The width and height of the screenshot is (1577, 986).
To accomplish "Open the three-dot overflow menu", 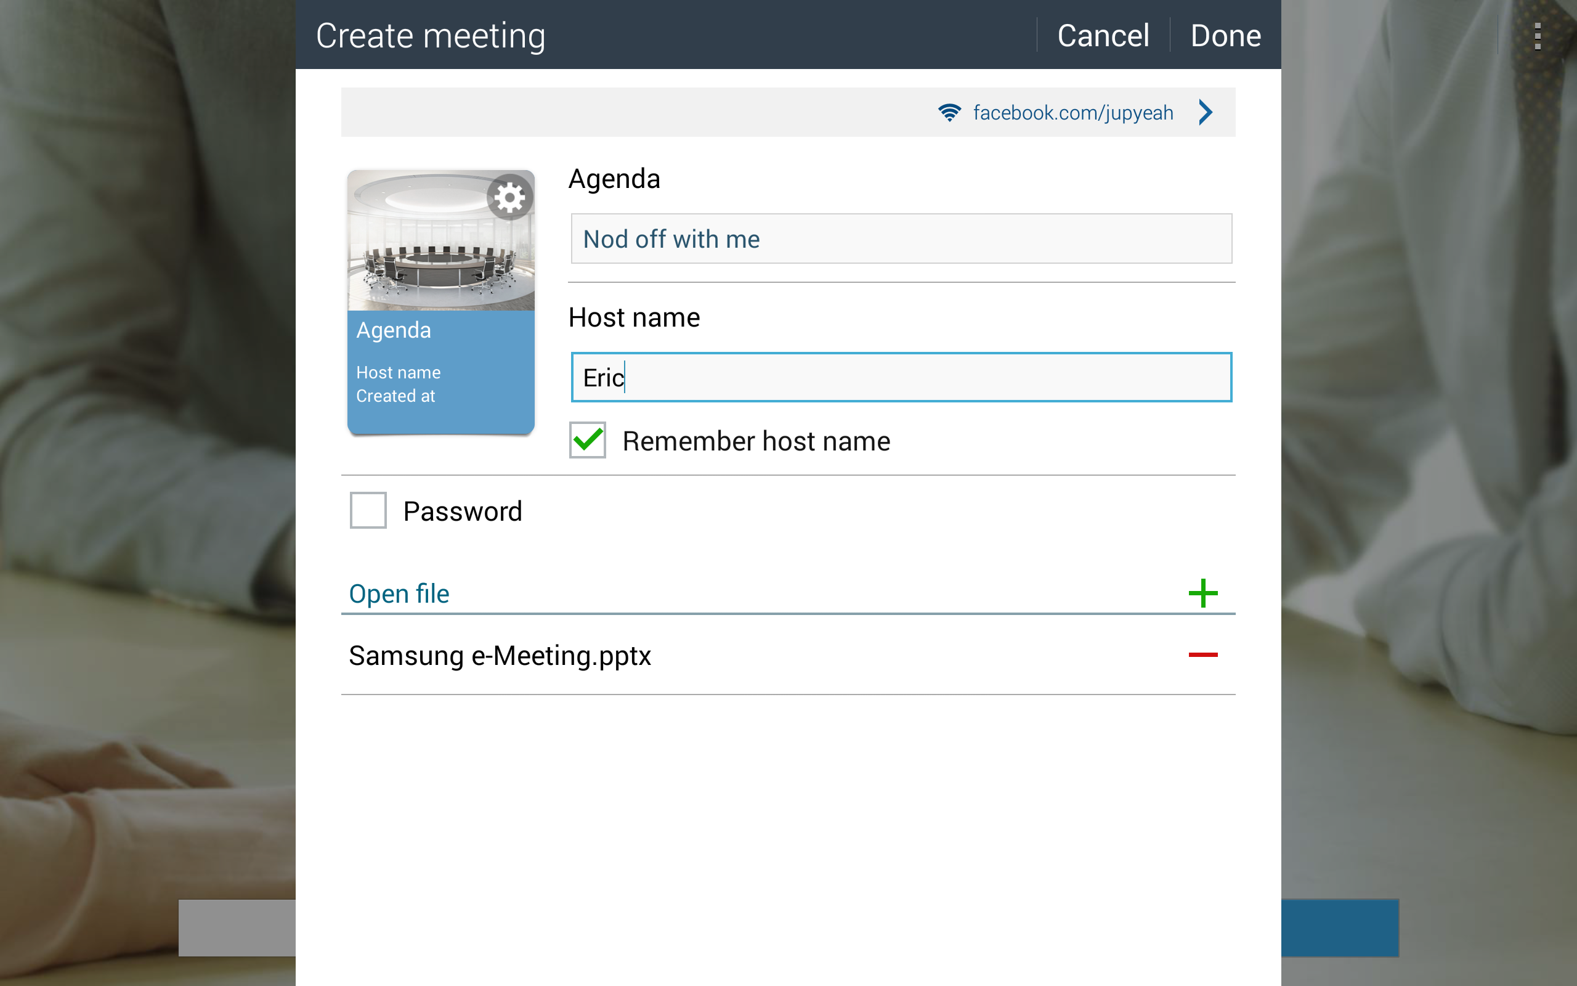I will [x=1537, y=36].
